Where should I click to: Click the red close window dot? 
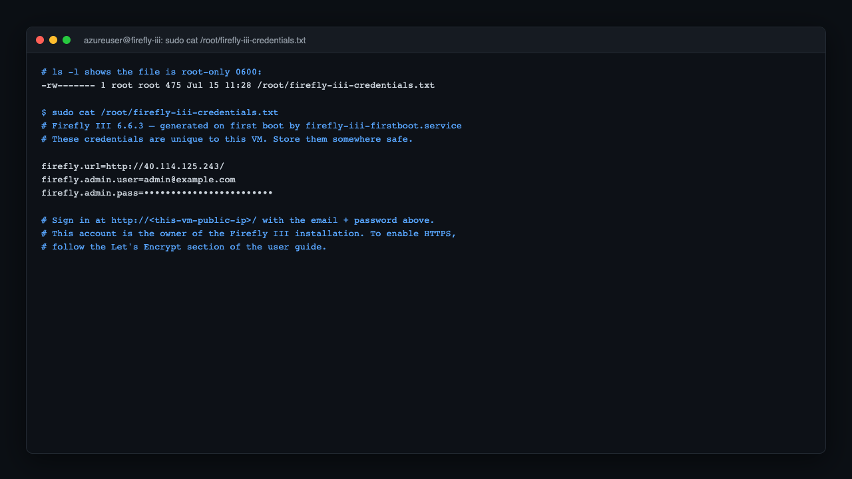(x=40, y=40)
